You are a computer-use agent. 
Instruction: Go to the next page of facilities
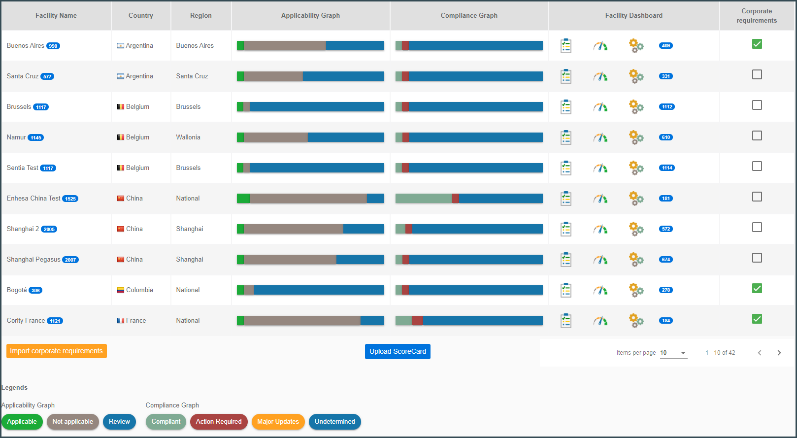click(779, 353)
